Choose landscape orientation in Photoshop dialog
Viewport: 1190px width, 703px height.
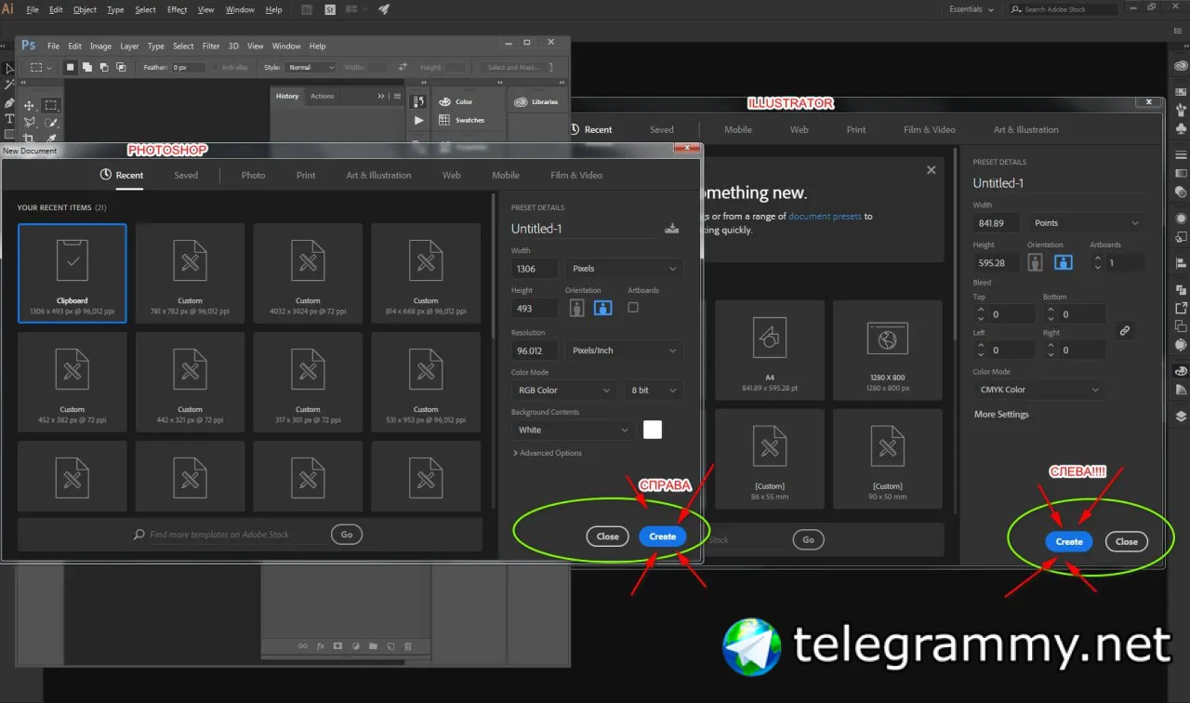[x=602, y=307]
